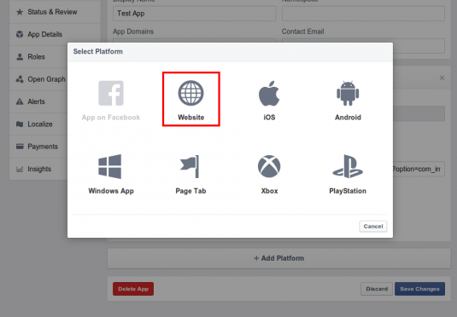Image resolution: width=457 pixels, height=317 pixels.
Task: Click the Display Name field containing Test App
Action: point(195,14)
